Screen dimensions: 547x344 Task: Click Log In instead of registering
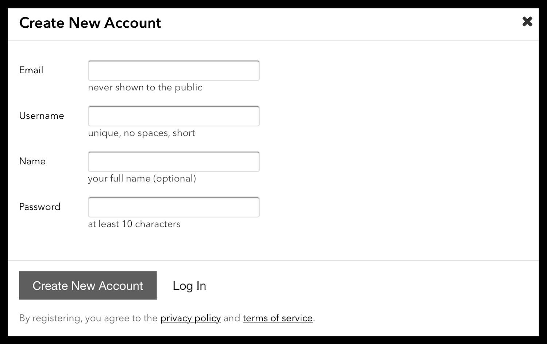point(189,286)
